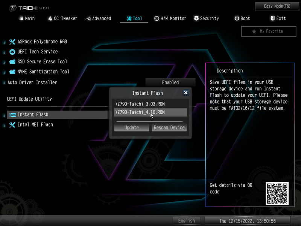Close the Instant Flash dialog

point(185,93)
